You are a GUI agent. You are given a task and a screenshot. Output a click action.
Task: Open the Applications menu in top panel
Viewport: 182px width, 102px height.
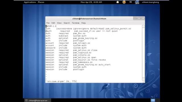(30, 2)
